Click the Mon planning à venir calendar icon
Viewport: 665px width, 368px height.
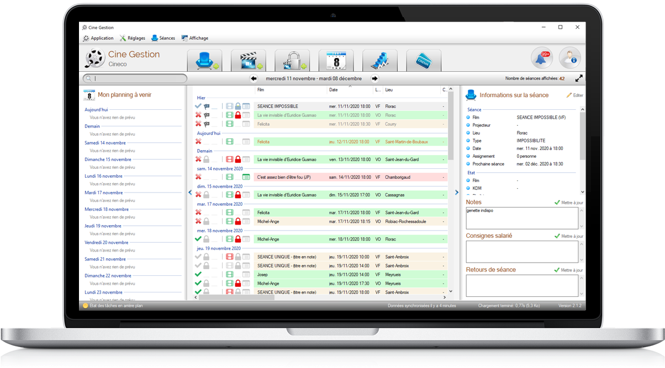tap(89, 95)
